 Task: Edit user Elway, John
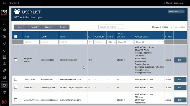tap(180, 87)
